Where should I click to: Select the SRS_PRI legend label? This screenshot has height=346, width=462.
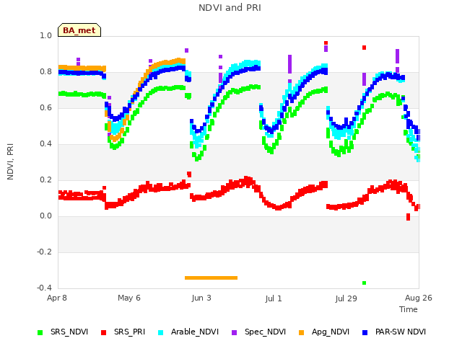click(129, 332)
